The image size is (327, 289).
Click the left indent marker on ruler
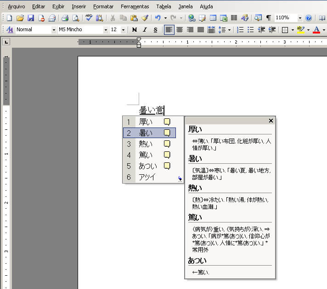coord(139,45)
